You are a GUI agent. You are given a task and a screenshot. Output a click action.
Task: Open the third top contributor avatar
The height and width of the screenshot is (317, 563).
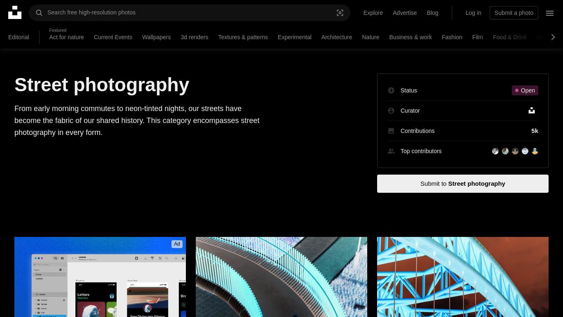pyautogui.click(x=515, y=151)
